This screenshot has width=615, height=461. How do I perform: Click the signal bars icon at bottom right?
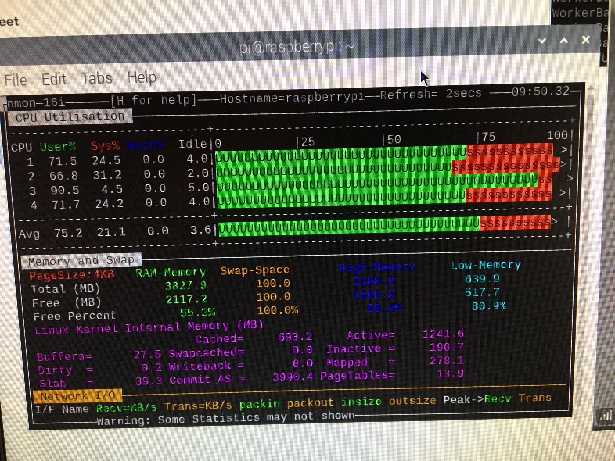(606, 416)
